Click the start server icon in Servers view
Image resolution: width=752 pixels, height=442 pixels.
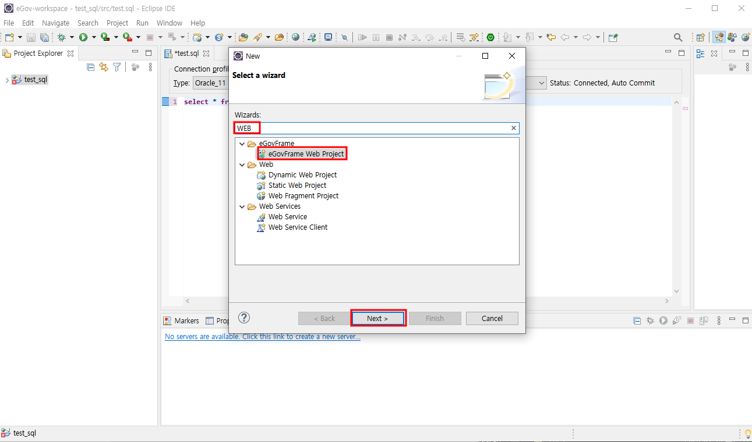(x=663, y=320)
